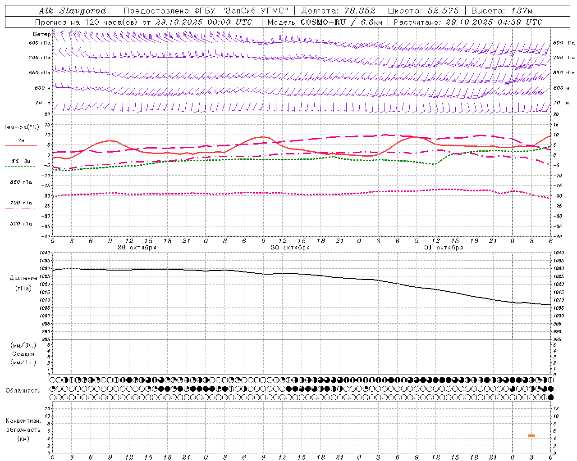Click the Облачность row label
Image resolution: width=577 pixels, height=461 pixels.
tap(23, 391)
